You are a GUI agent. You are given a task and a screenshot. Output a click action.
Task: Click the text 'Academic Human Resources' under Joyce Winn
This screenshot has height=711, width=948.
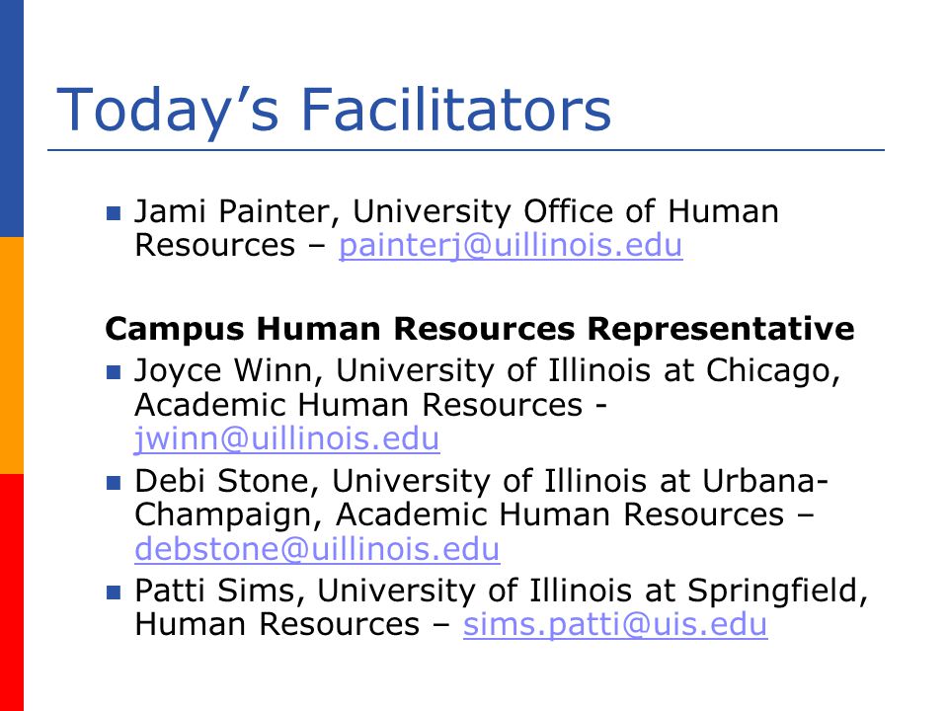[x=358, y=405]
